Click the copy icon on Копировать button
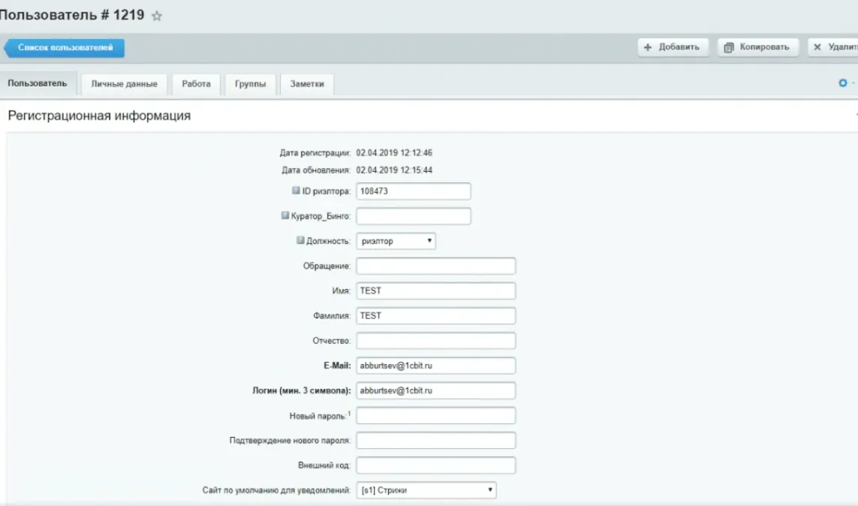 [x=729, y=47]
